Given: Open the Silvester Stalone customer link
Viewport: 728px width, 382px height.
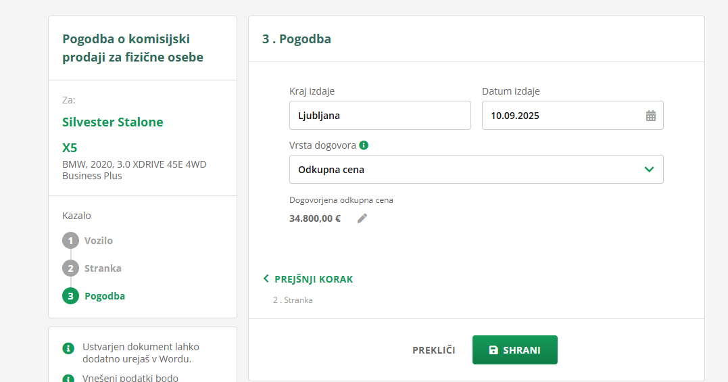Looking at the screenshot, I should click(113, 122).
